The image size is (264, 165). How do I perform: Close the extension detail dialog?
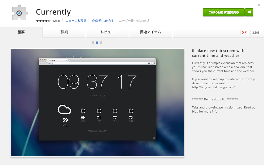click(259, 5)
